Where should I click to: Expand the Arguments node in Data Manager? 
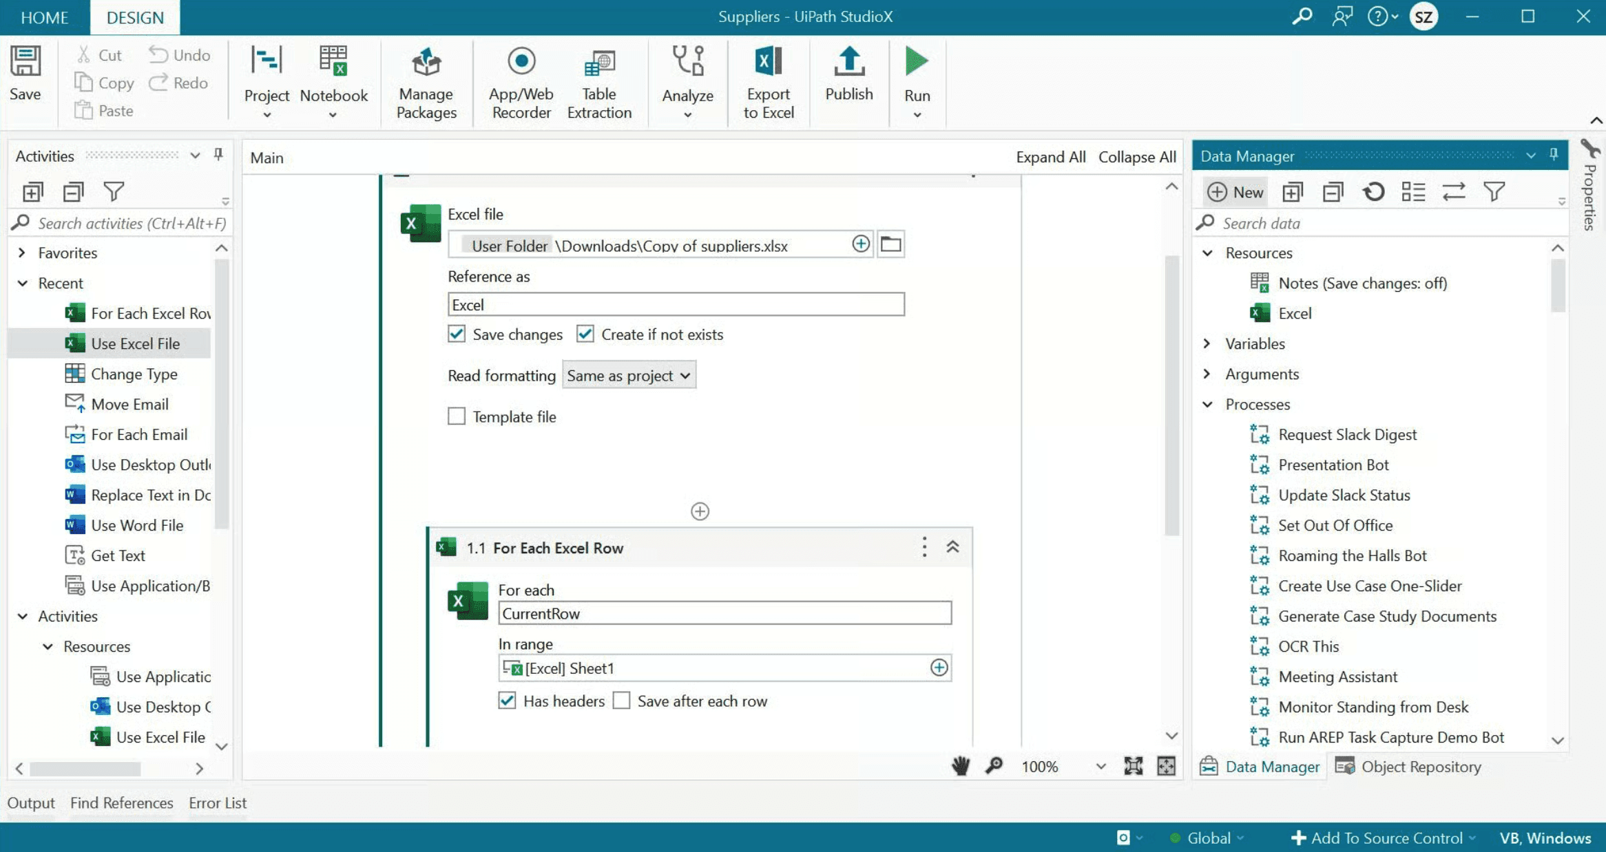[1207, 374]
